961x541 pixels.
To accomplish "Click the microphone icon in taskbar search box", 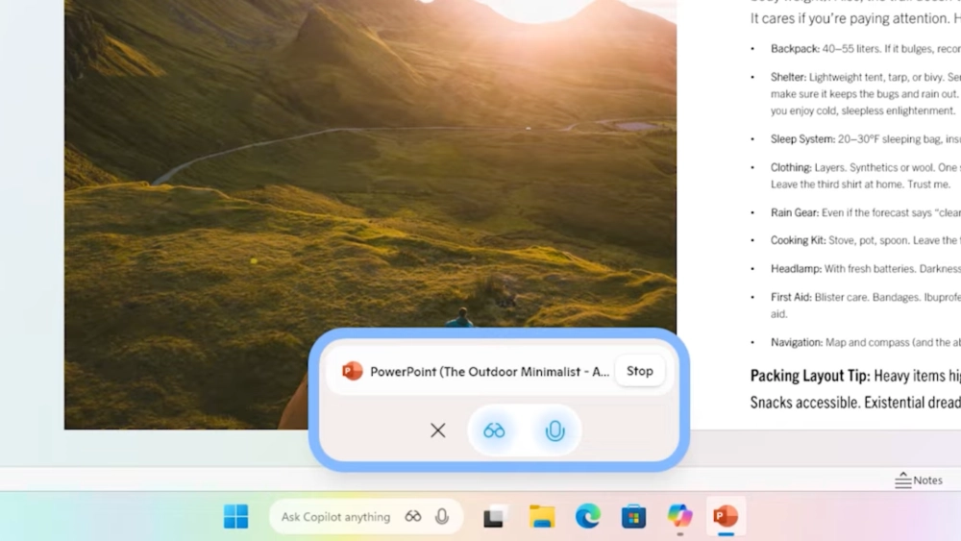I will (x=442, y=517).
